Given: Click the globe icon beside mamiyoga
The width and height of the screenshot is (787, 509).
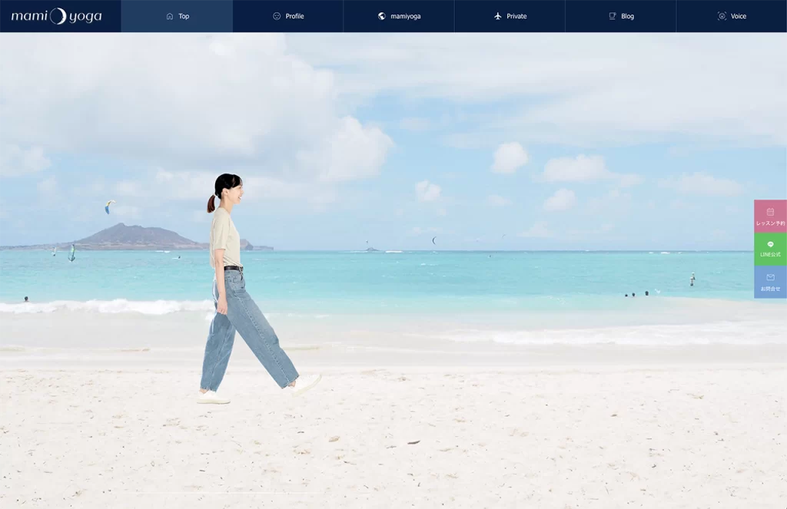Looking at the screenshot, I should (x=382, y=16).
